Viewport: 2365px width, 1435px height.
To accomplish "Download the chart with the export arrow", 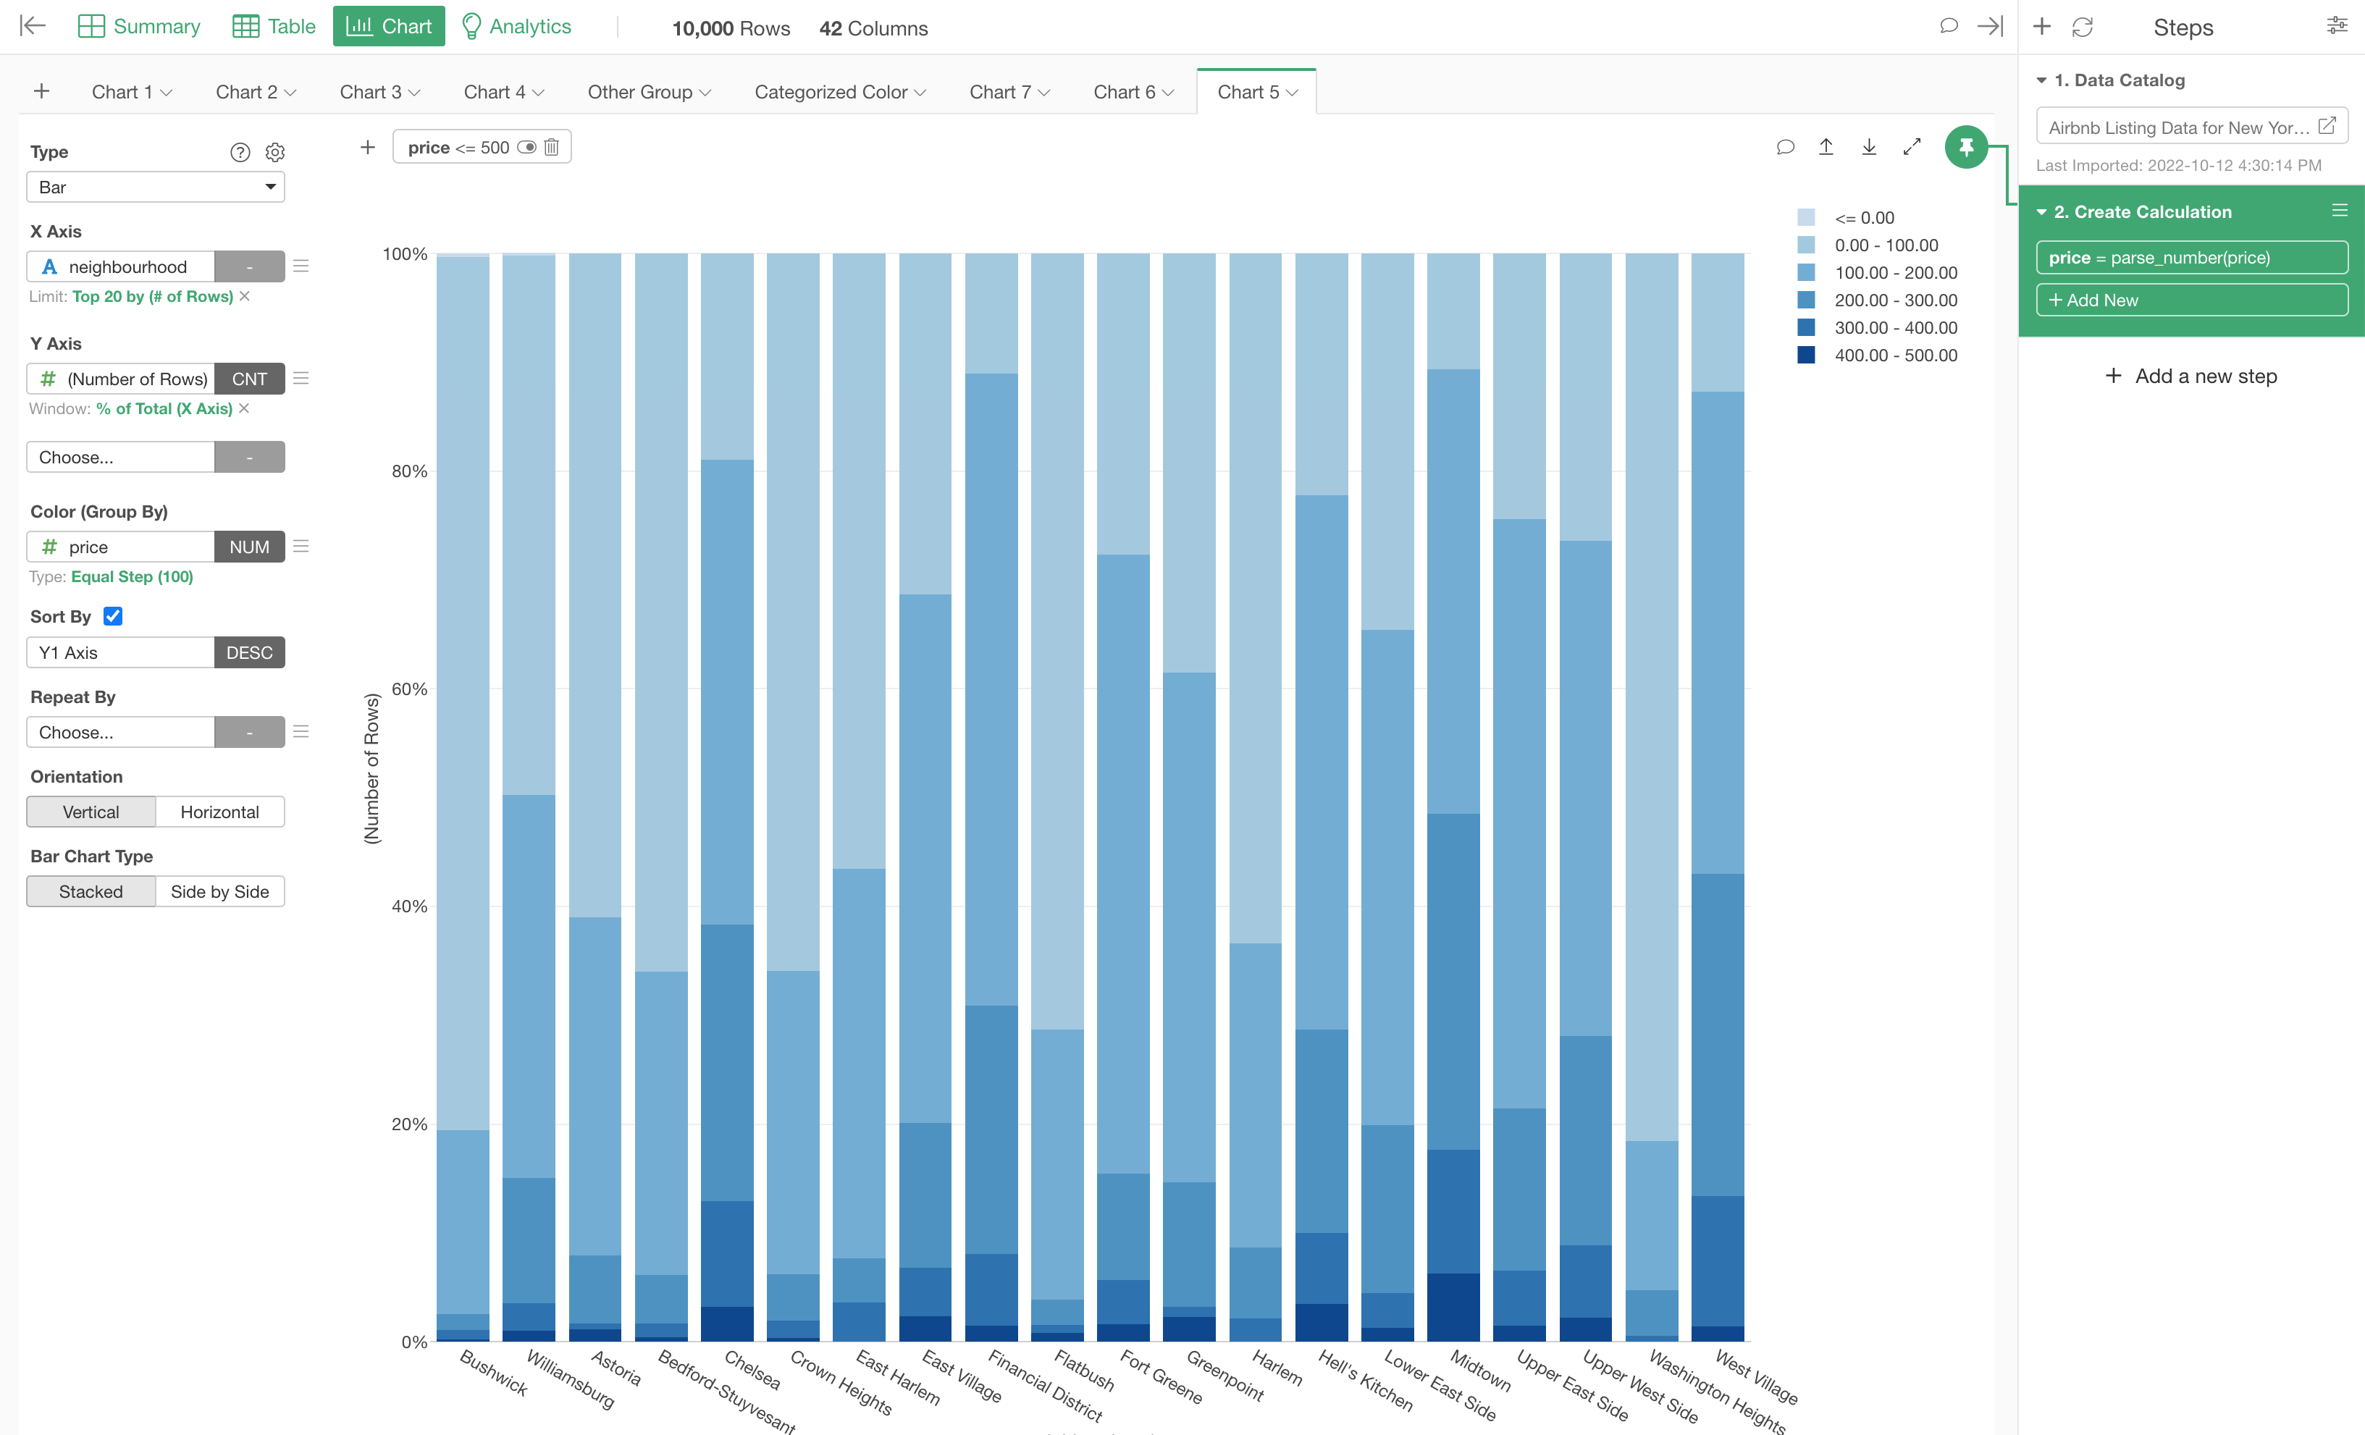I will (x=1869, y=147).
